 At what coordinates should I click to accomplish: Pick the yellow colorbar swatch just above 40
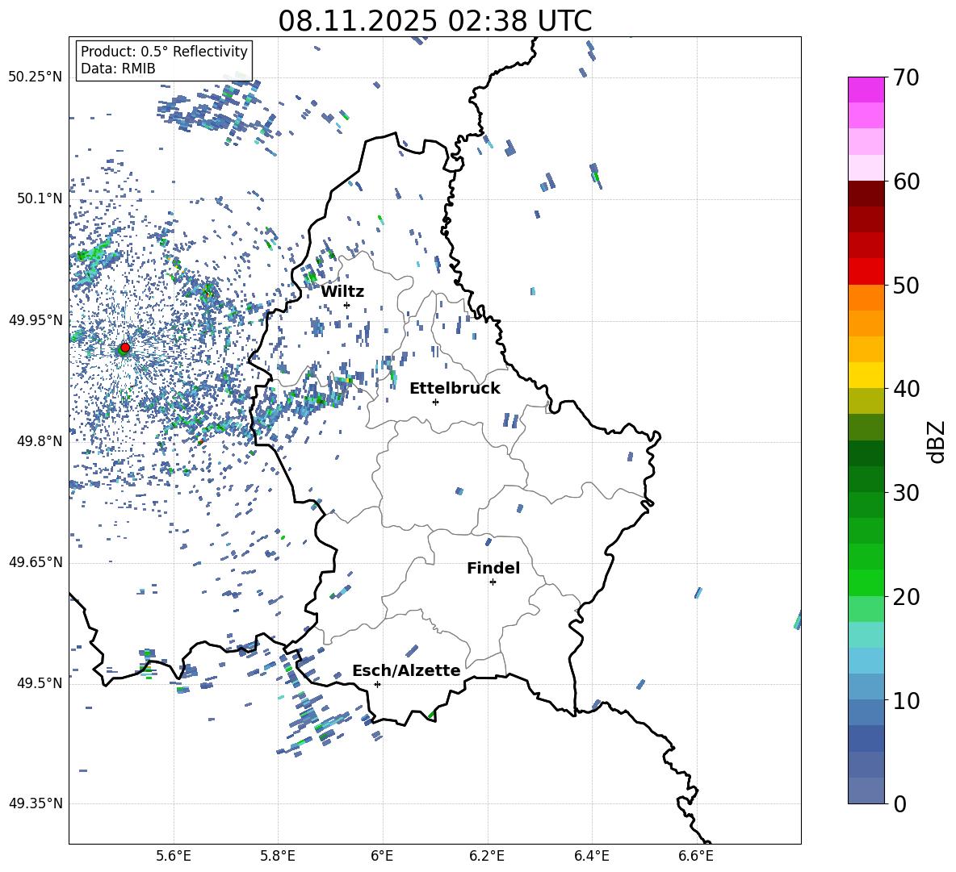click(866, 375)
